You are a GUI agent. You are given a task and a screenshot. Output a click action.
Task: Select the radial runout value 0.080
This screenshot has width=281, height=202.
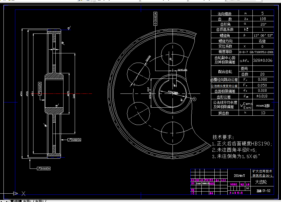[262, 79]
